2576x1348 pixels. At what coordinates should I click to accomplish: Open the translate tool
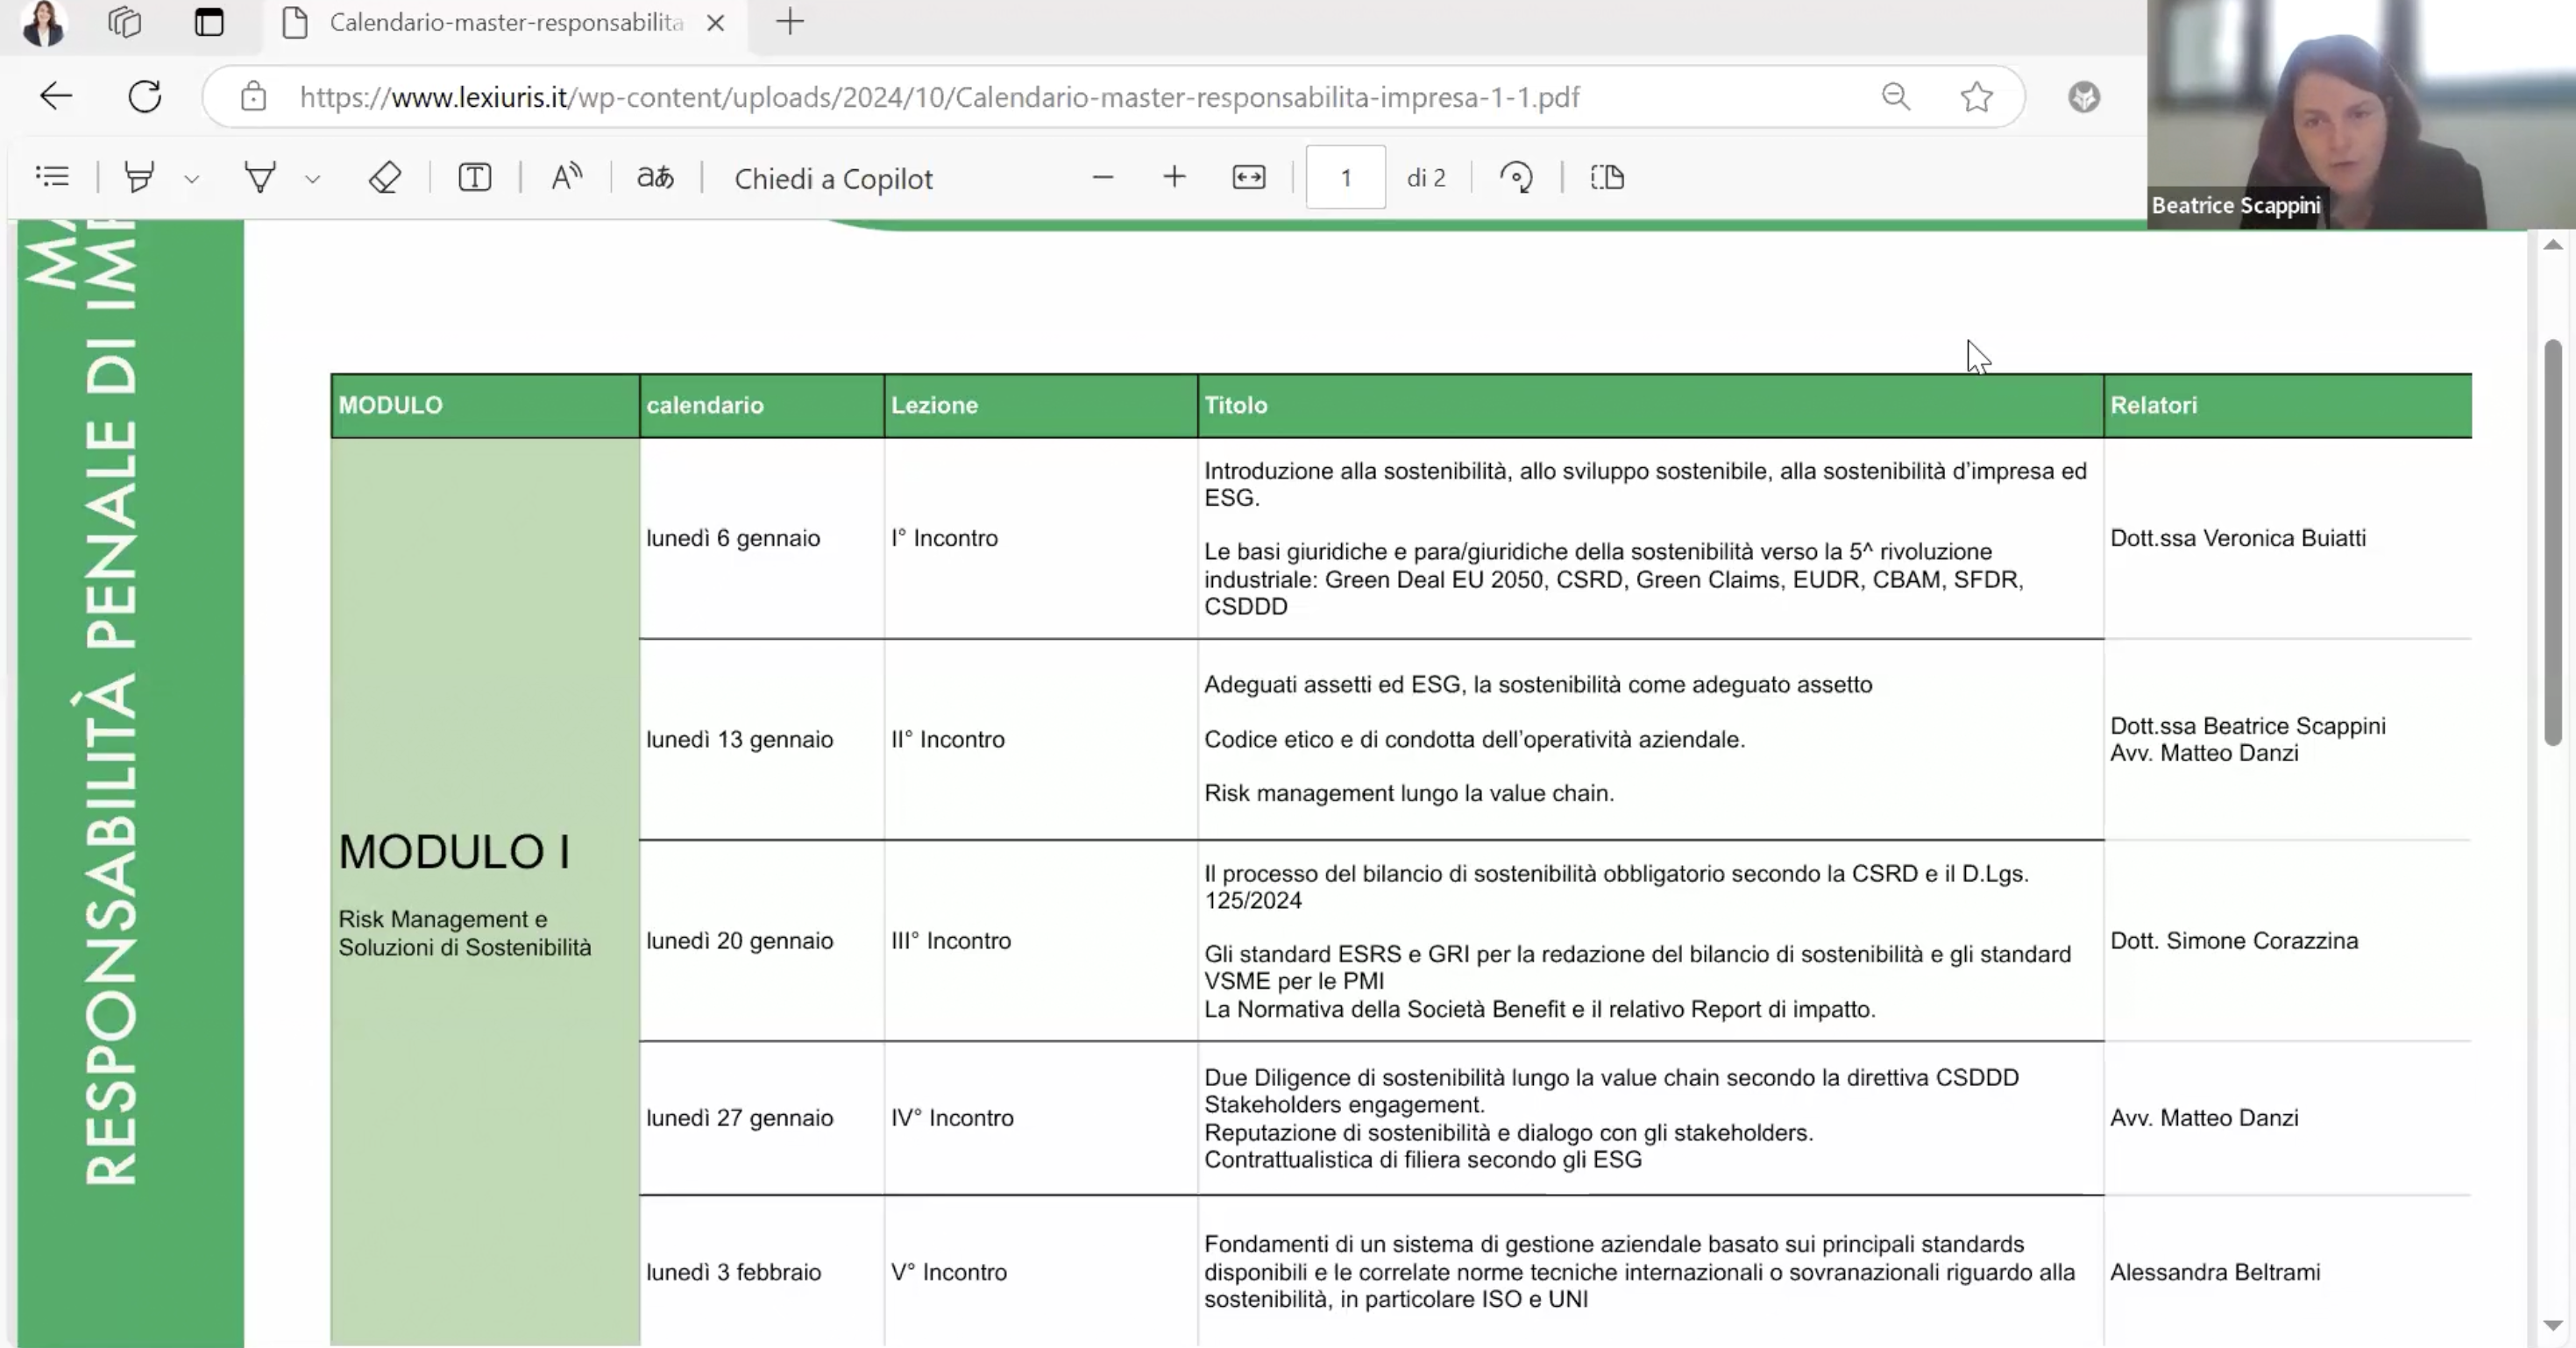pyautogui.click(x=656, y=177)
